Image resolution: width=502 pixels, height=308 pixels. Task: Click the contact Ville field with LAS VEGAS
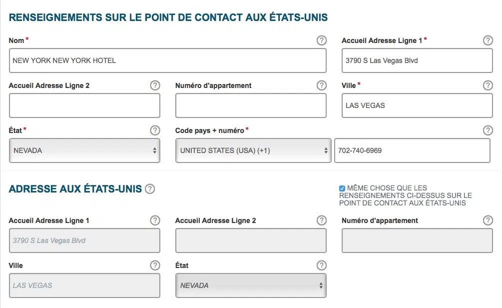tap(417, 105)
